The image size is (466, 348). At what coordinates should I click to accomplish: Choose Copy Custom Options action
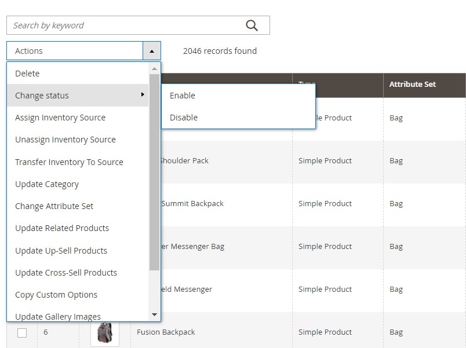[x=56, y=295]
